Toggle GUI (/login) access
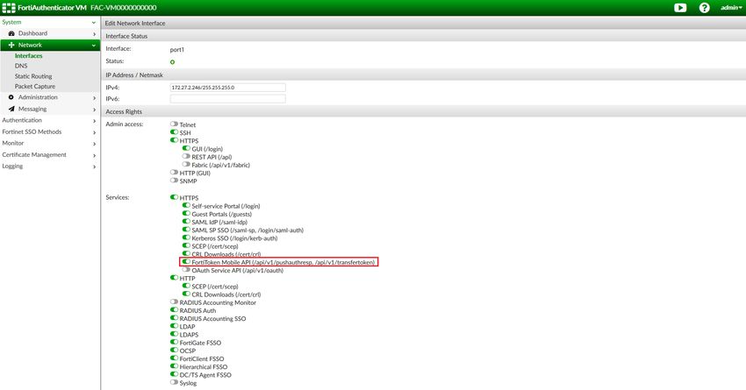This screenshot has width=746, height=390. point(186,148)
